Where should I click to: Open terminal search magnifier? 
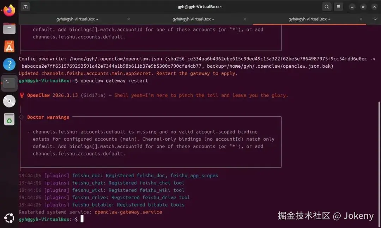327,7
